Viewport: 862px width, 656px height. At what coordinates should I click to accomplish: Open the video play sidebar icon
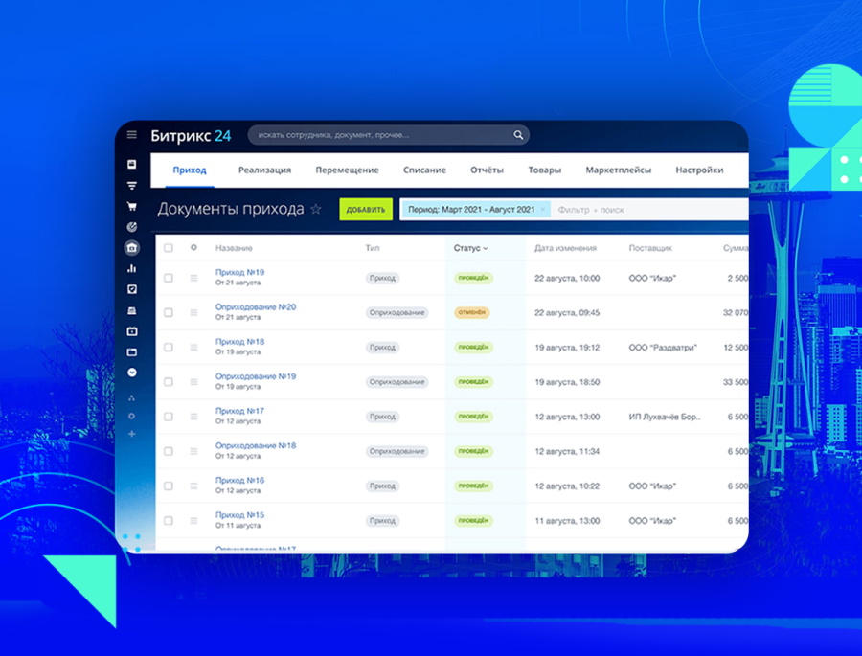pyautogui.click(x=132, y=331)
